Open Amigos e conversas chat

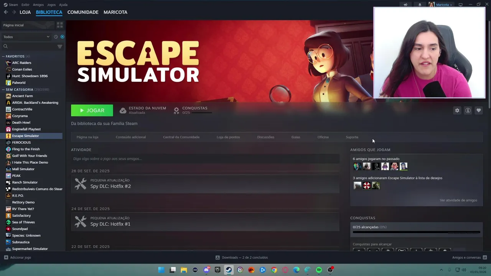coord(470,258)
